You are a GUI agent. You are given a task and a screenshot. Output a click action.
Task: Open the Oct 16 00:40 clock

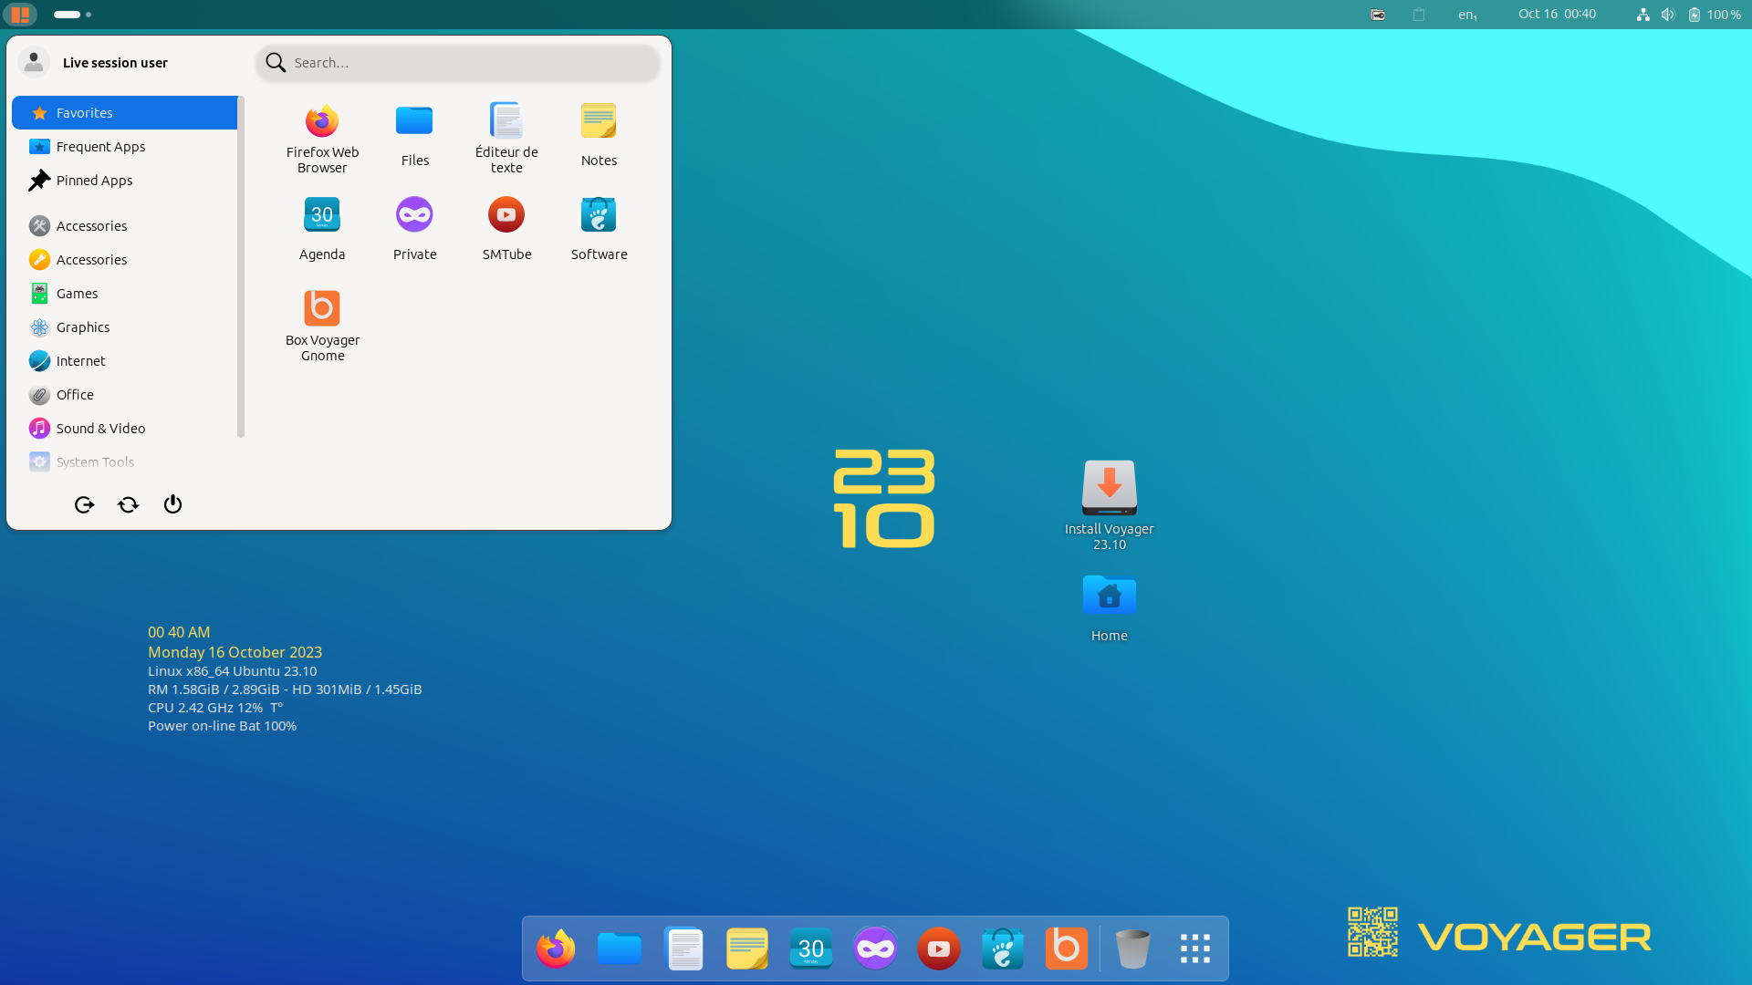click(x=1557, y=14)
